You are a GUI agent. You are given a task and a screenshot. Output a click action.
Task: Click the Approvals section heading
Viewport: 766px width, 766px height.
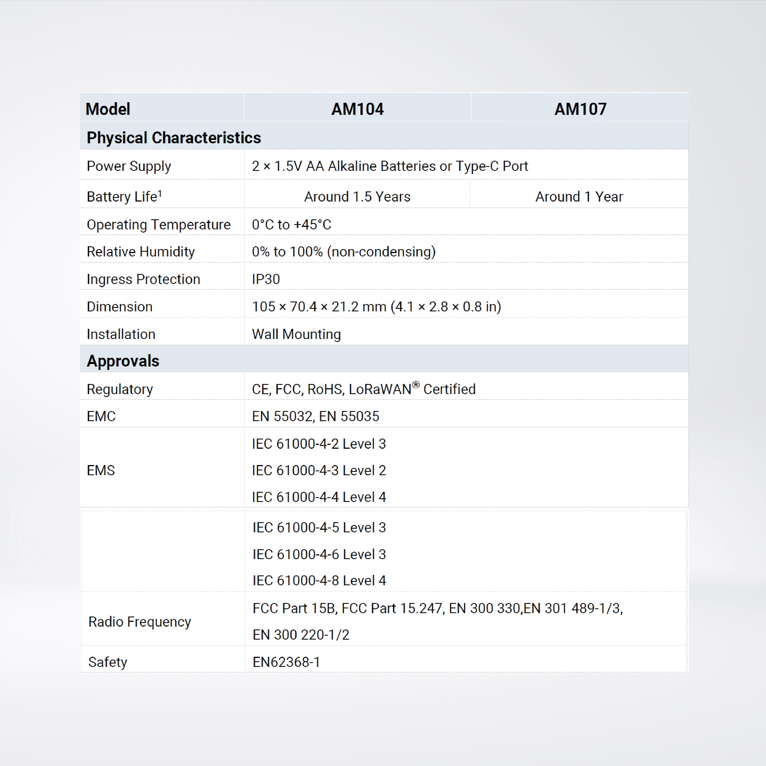(123, 361)
